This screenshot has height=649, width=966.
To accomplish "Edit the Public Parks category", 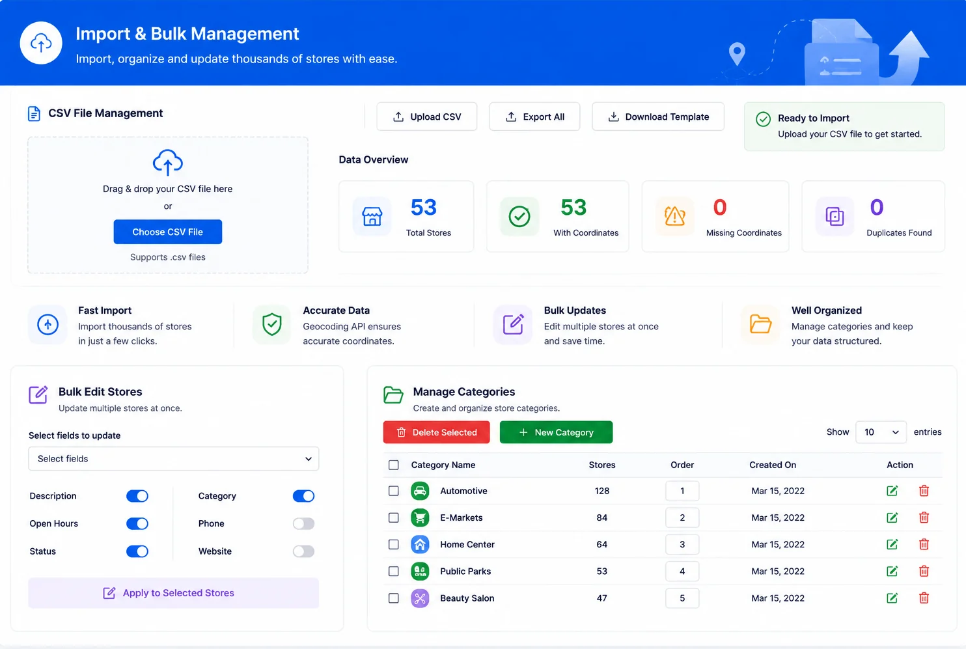I will click(892, 571).
